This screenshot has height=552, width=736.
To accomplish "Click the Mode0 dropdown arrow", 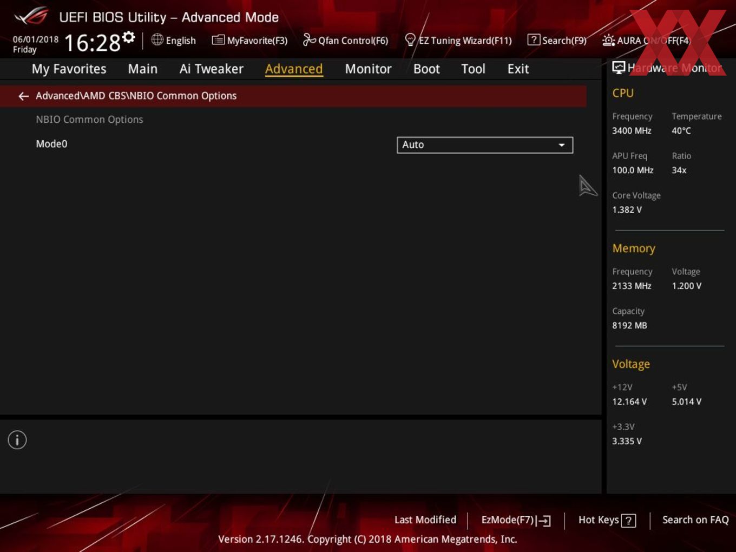I will pos(562,145).
